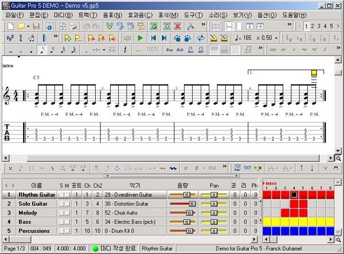The height and width of the screenshot is (254, 344).
Task: Click the metronome countdown icon
Action: tap(224, 38)
